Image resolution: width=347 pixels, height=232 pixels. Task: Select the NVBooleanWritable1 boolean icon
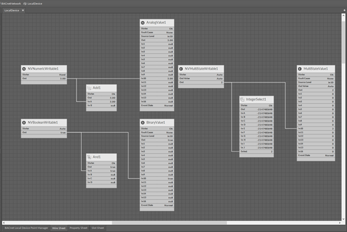coord(24,123)
